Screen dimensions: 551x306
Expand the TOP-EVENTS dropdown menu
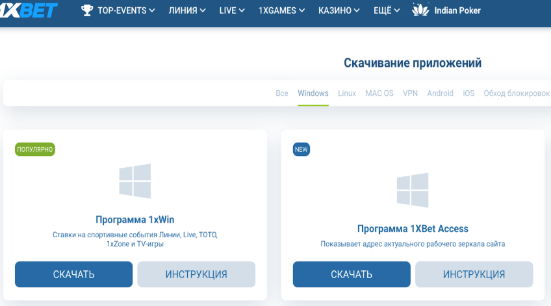(x=126, y=10)
